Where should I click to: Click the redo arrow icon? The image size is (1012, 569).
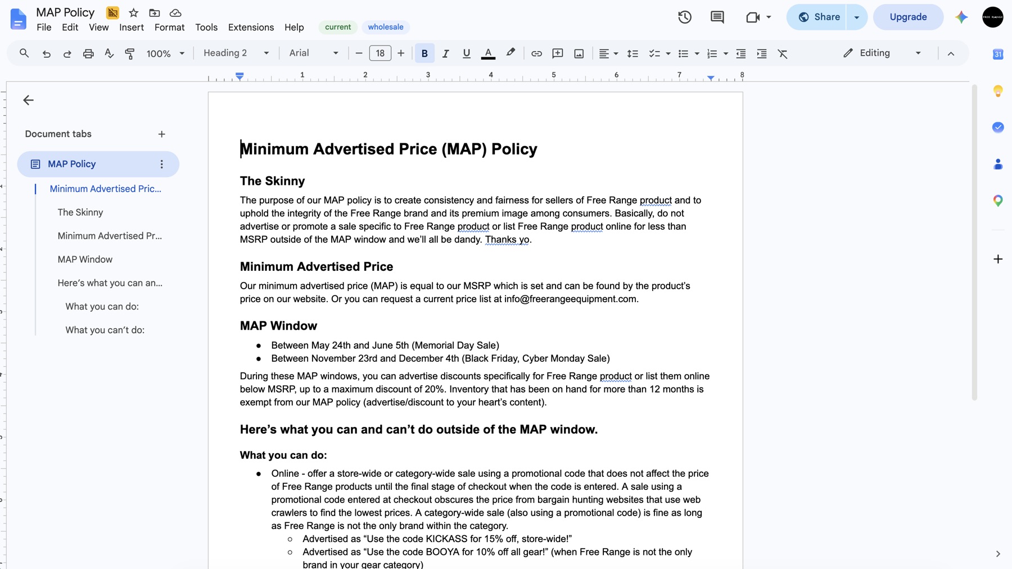67,53
